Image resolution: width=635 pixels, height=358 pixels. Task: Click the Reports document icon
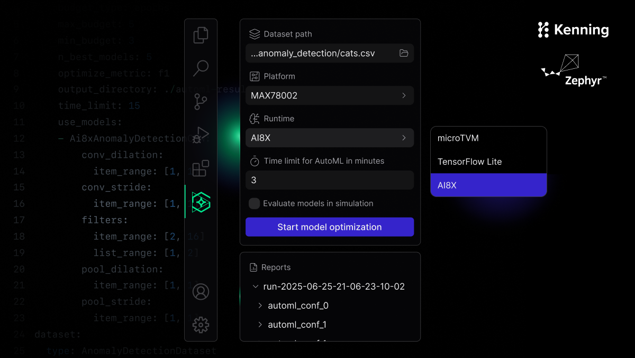click(x=255, y=267)
